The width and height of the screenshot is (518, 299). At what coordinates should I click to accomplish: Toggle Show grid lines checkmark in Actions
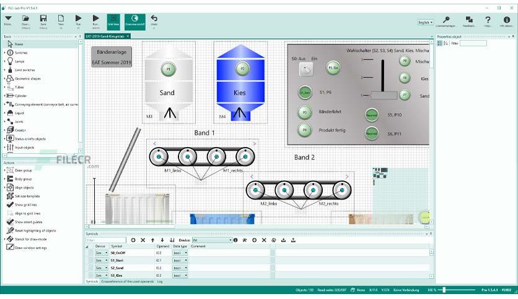tap(11, 204)
